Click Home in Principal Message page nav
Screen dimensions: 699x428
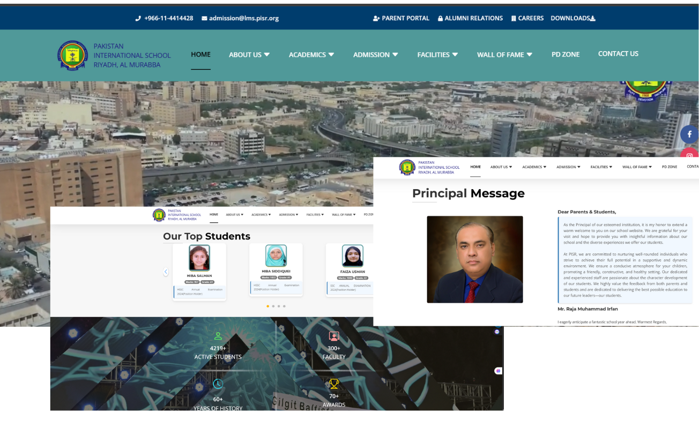pos(475,167)
